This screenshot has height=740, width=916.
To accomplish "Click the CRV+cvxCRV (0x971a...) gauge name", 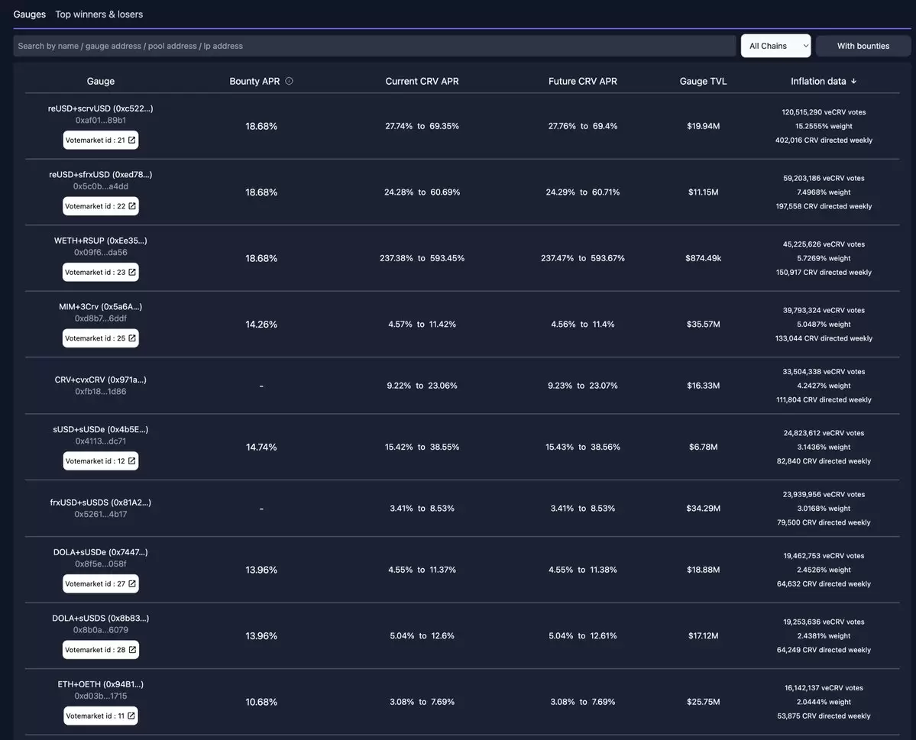I will (101, 380).
